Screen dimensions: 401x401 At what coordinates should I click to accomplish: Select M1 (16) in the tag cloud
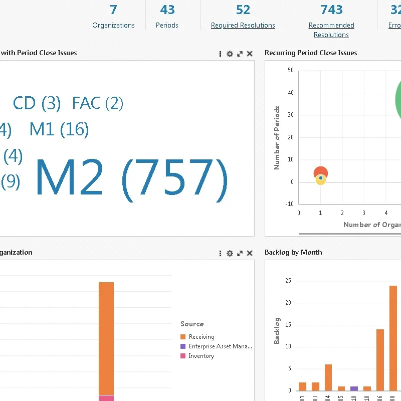coord(59,129)
